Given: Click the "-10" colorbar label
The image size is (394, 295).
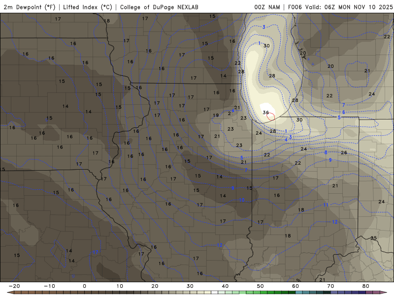Looking at the screenshot, I should coord(49,286).
